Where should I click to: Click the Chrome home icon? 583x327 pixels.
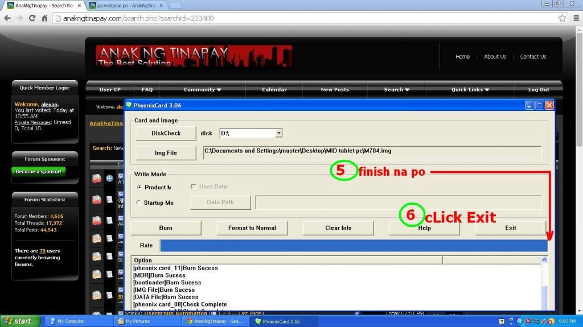coord(44,18)
